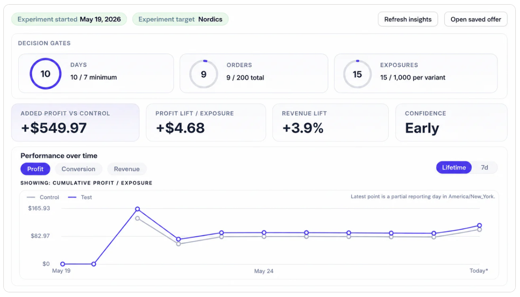
Task: Select the Profit Lift / Exposure card
Action: [x=206, y=123]
